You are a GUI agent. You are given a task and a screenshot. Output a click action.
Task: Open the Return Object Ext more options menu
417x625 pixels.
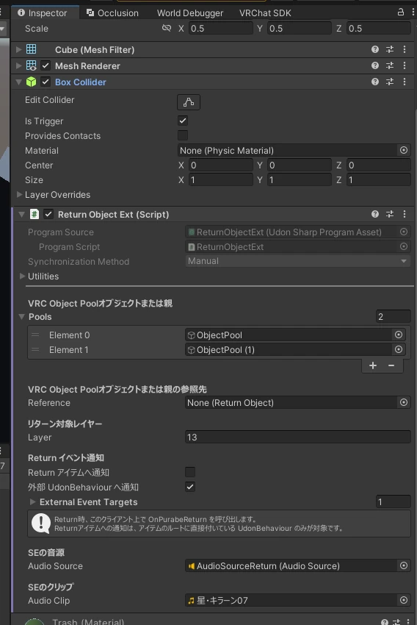(405, 215)
